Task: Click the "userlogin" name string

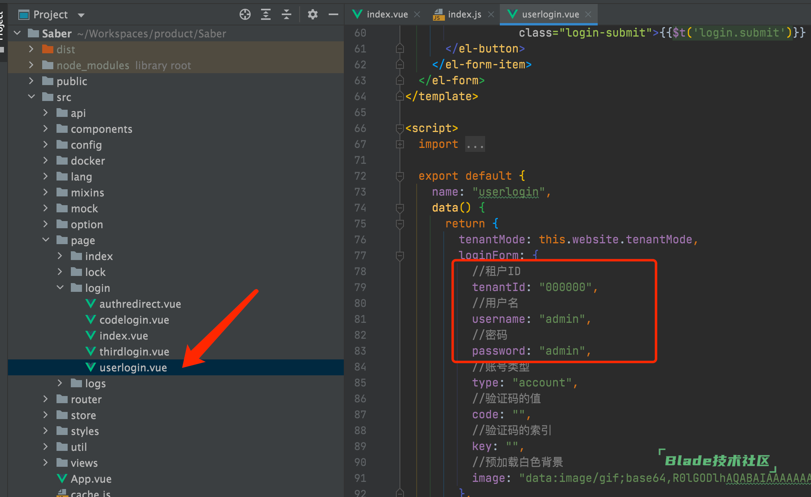Action: click(508, 192)
